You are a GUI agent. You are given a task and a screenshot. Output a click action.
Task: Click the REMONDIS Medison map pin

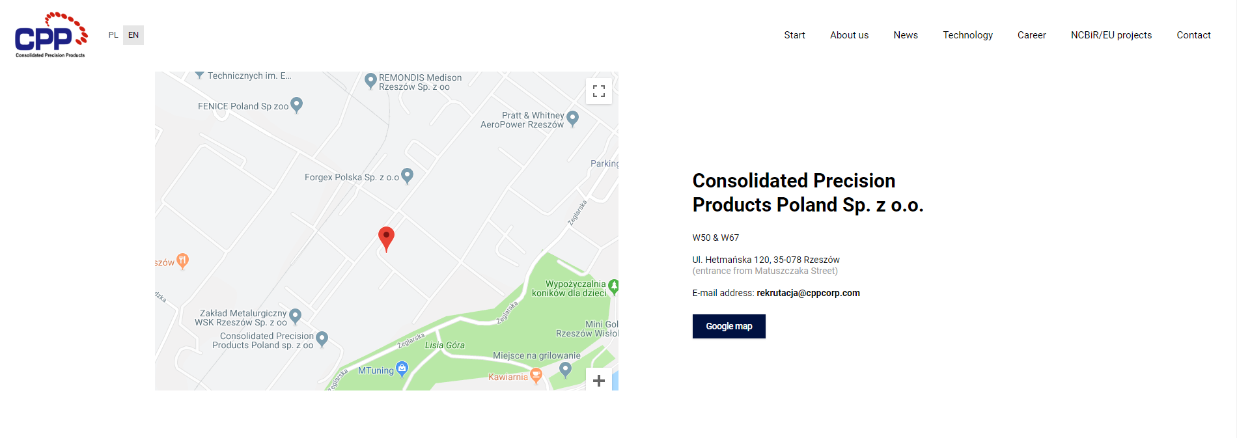tap(370, 81)
